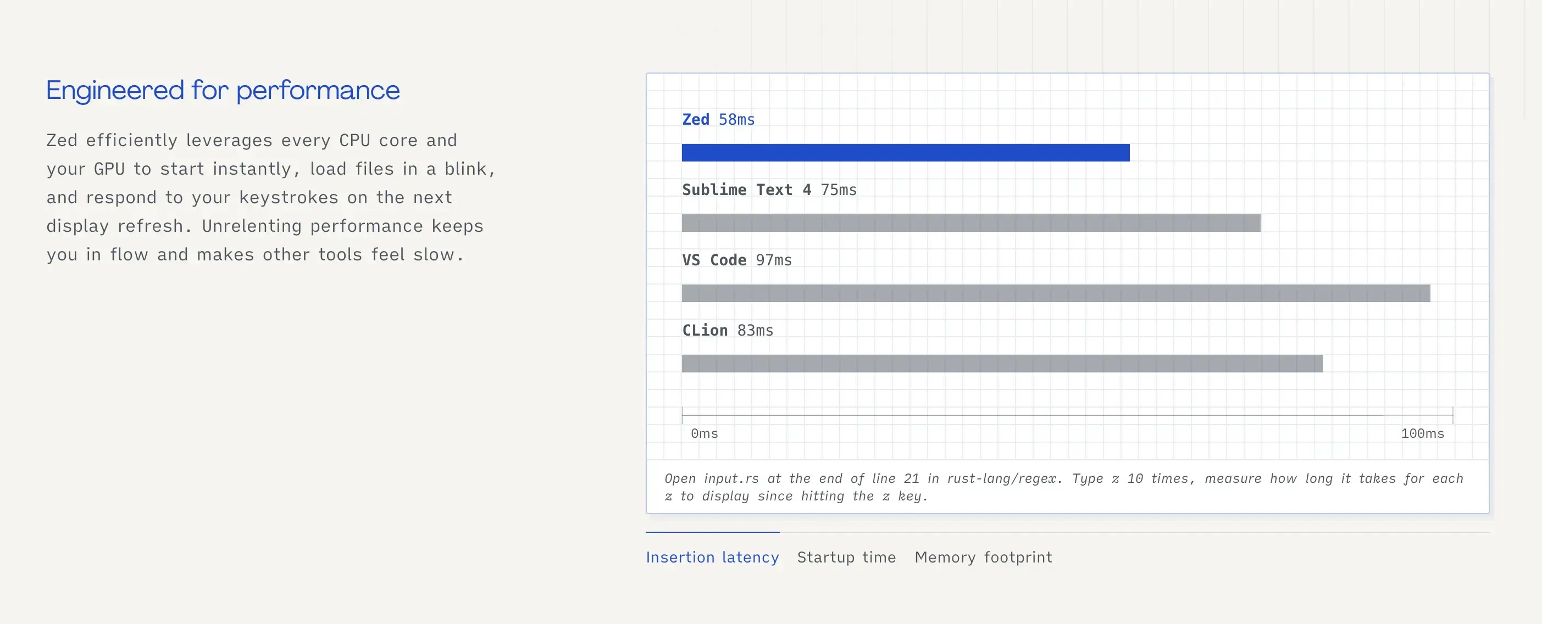Image resolution: width=1542 pixels, height=624 pixels.
Task: Click the "CLion 83ms" label
Action: click(x=728, y=330)
